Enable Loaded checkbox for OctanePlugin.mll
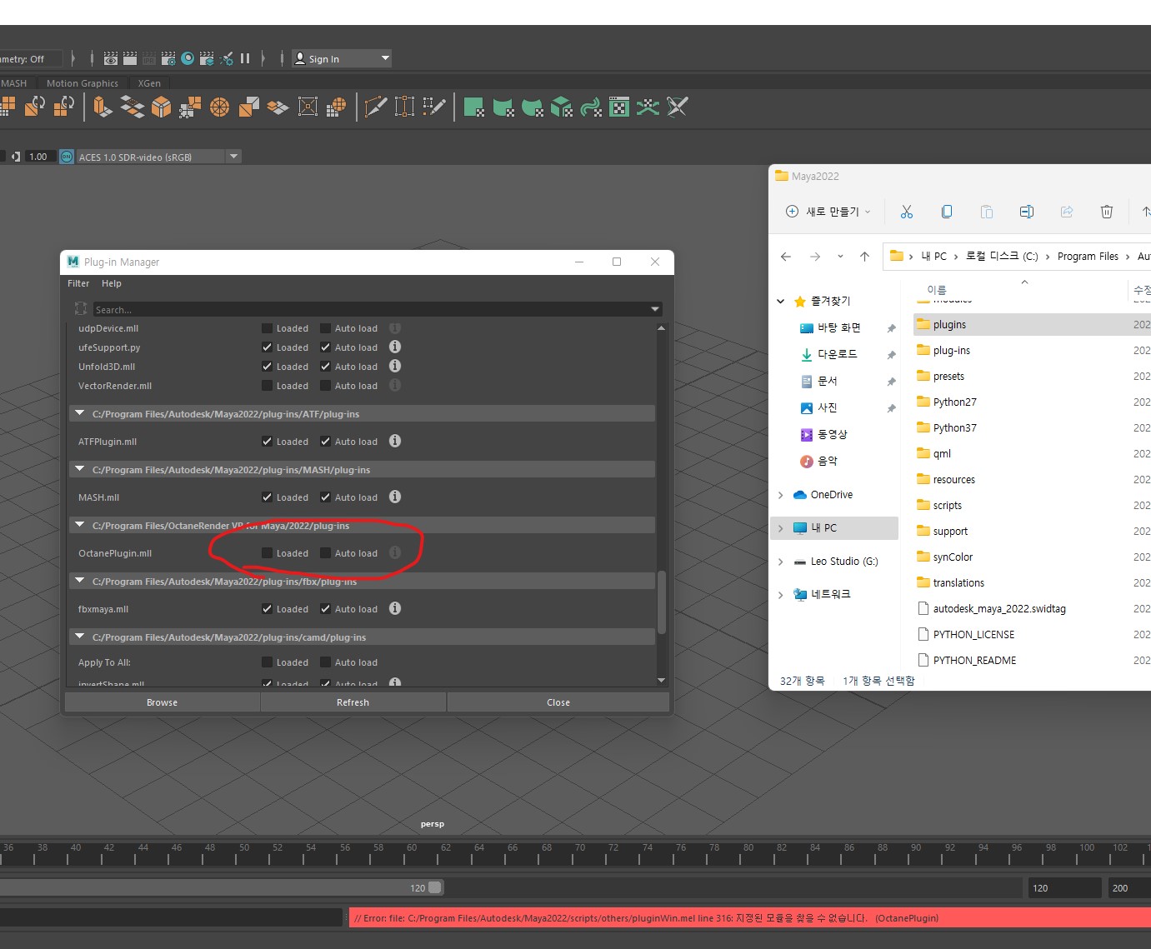Screen dimensions: 1151x949 click(267, 553)
